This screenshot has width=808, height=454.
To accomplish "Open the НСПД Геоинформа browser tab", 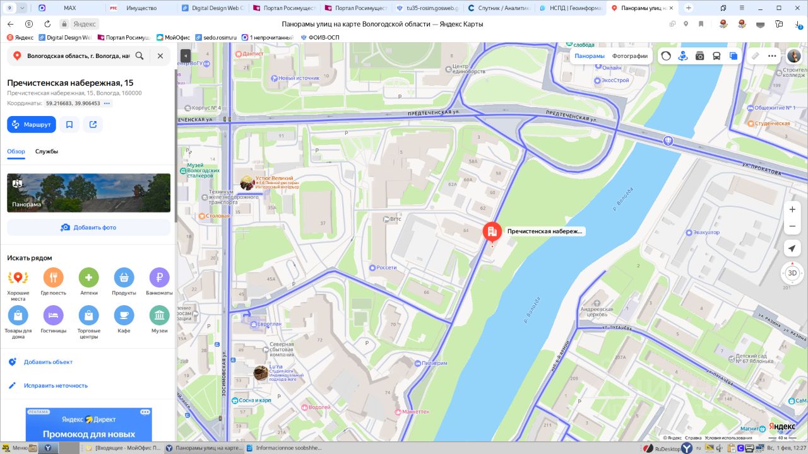I will click(x=571, y=8).
